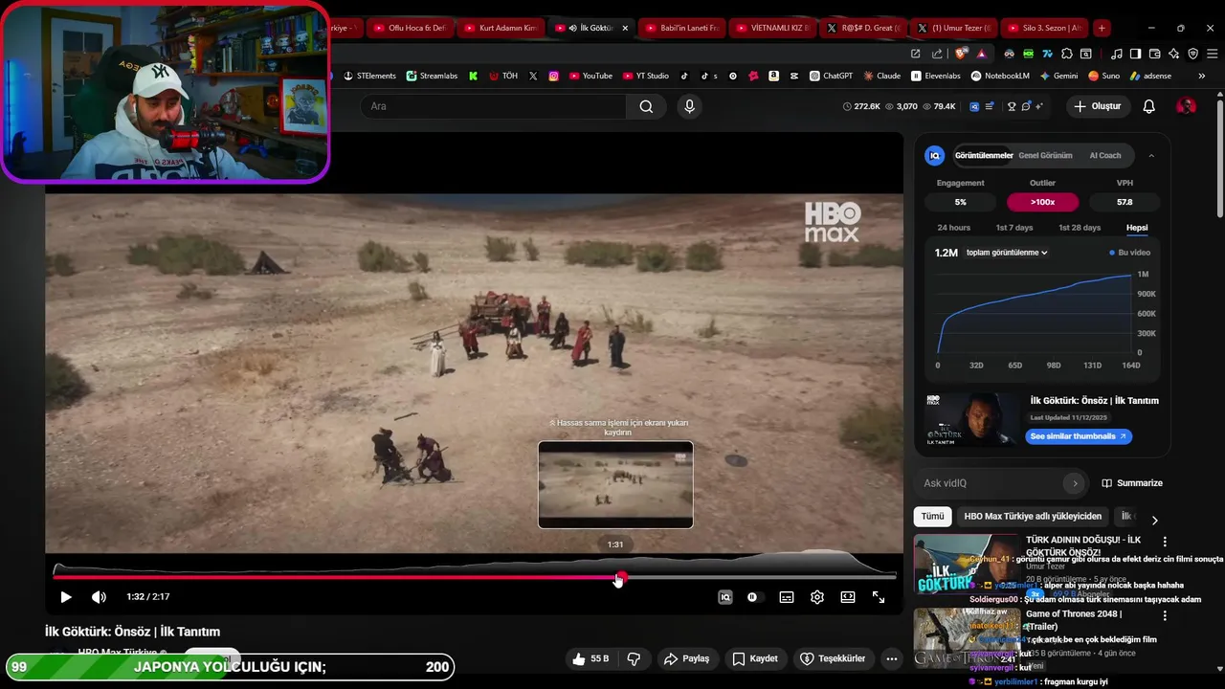Open options menu for Game of Thrones 2048 video
The height and width of the screenshot is (689, 1225).
[1165, 616]
